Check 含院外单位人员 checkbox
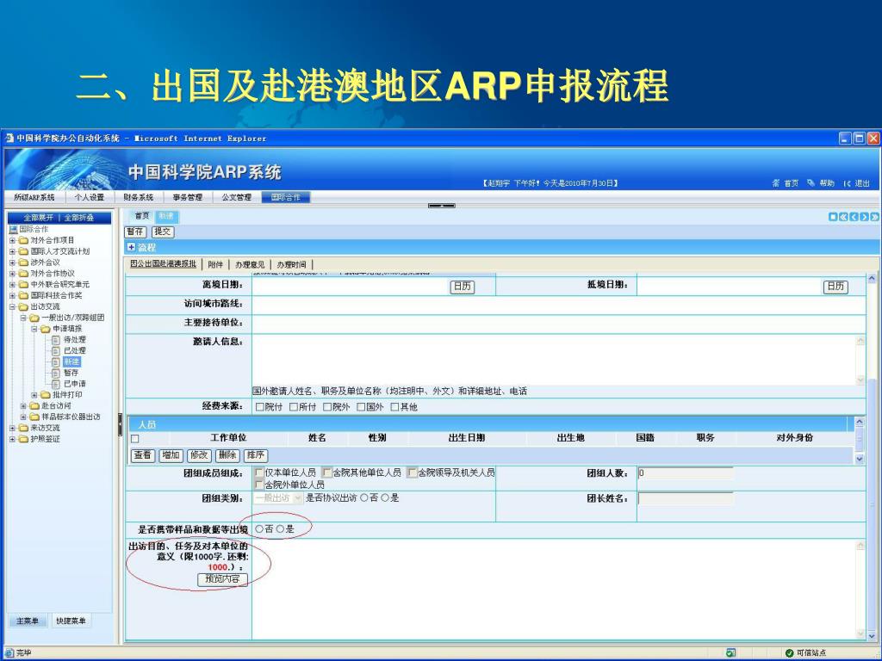The image size is (882, 661). click(x=259, y=484)
